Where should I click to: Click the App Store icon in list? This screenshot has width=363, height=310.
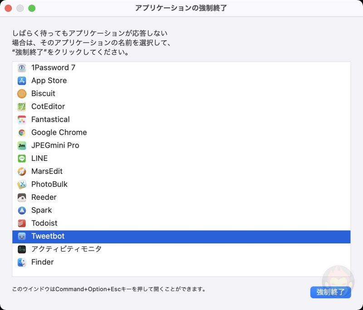[x=22, y=81]
